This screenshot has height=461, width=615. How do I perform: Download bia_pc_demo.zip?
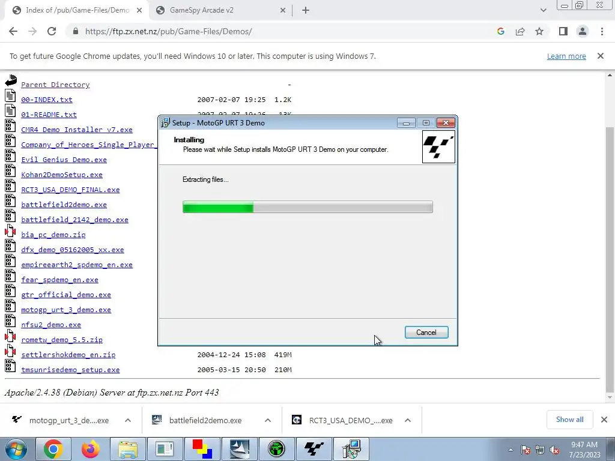(53, 235)
